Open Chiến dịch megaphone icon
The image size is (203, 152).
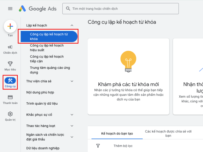click(x=10, y=47)
